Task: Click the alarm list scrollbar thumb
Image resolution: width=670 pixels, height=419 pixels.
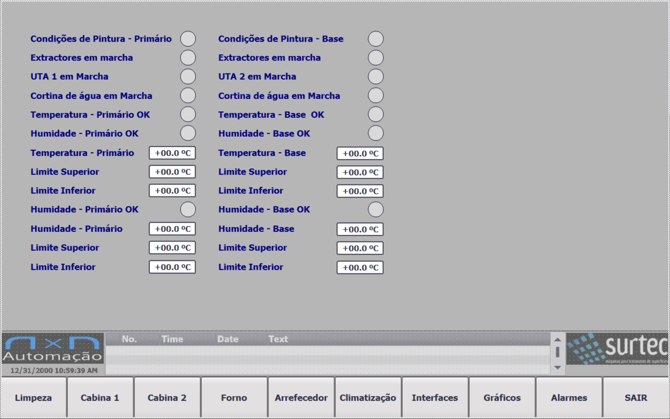Action: (x=557, y=352)
